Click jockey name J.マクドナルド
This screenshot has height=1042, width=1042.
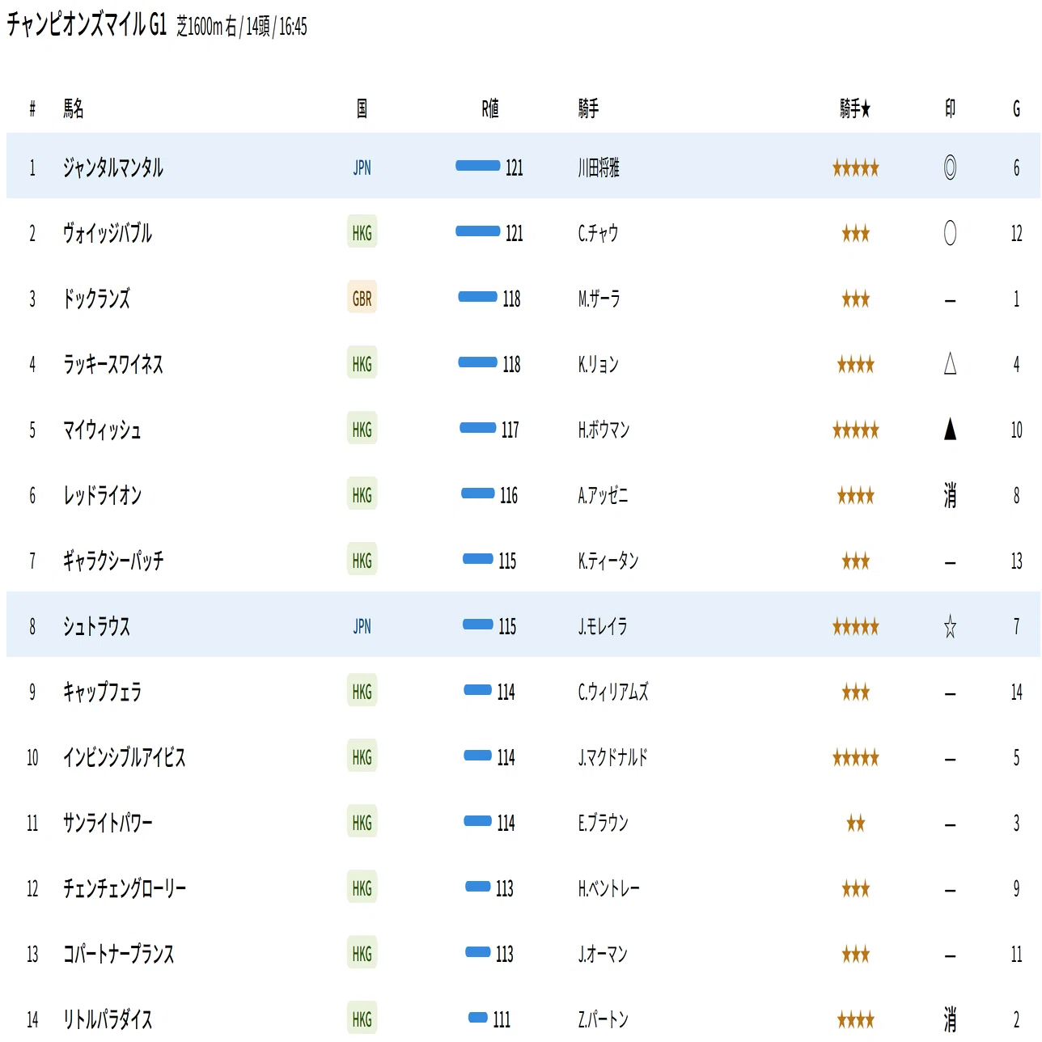tap(613, 757)
